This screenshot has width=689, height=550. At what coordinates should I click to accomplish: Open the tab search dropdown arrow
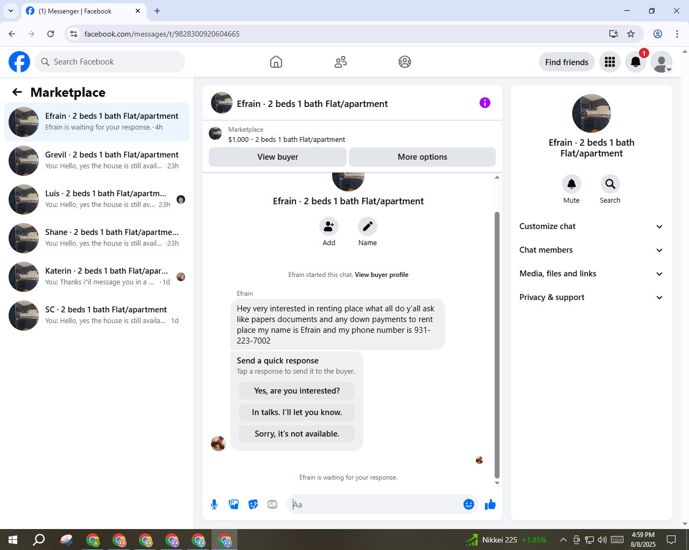pyautogui.click(x=11, y=11)
